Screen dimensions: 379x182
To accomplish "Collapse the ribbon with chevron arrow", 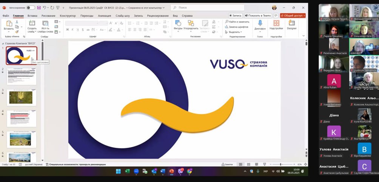I will tap(304, 36).
